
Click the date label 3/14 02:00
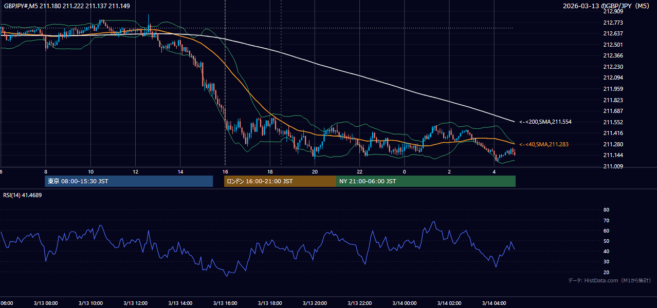click(449, 303)
